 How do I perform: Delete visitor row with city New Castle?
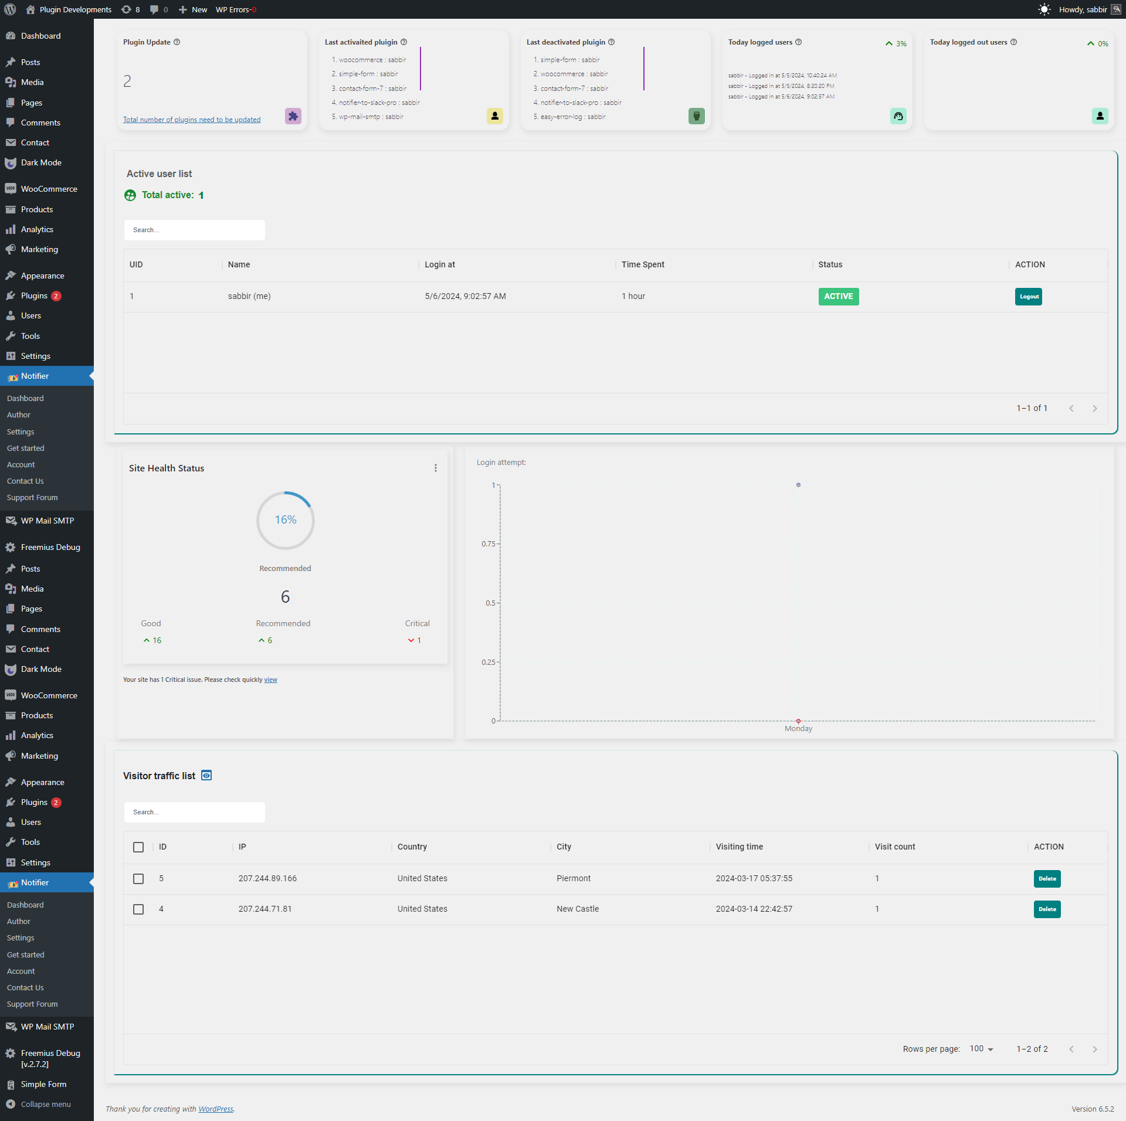click(1047, 909)
